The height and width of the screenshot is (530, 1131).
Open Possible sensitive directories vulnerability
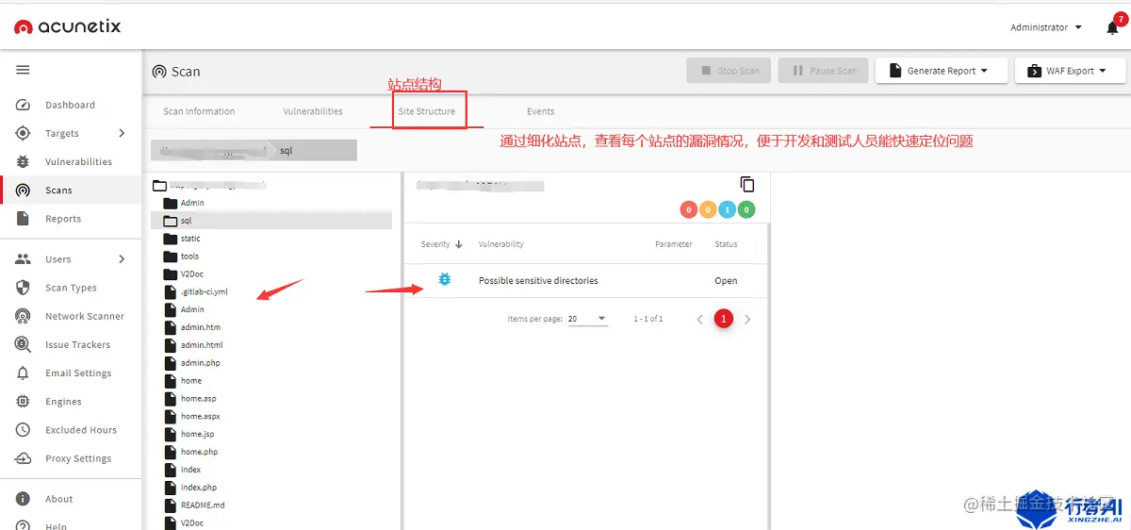pyautogui.click(x=538, y=281)
